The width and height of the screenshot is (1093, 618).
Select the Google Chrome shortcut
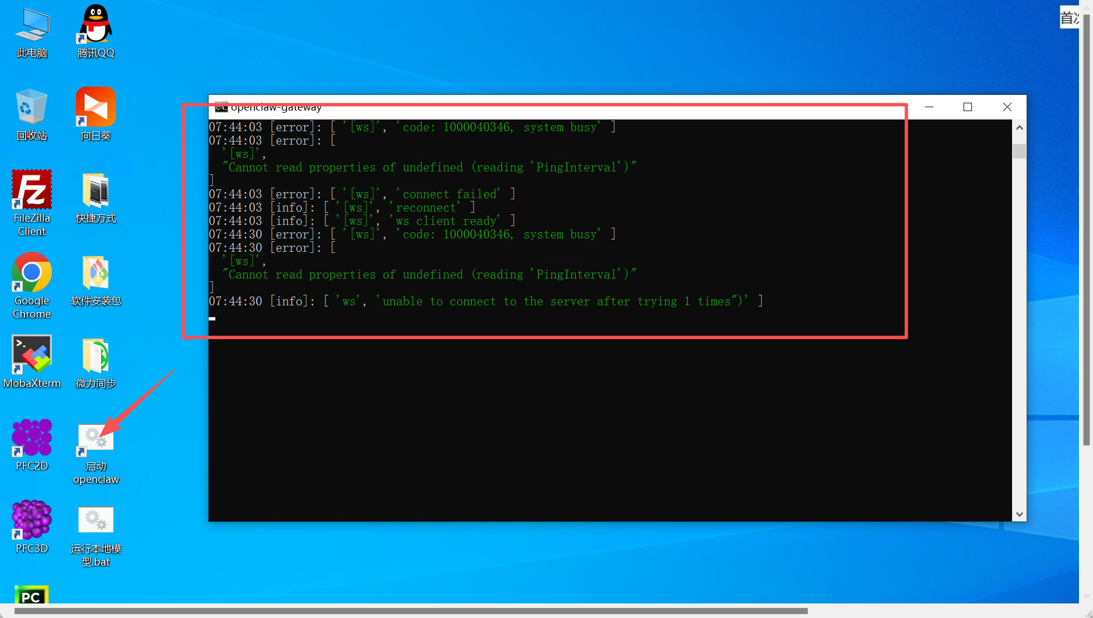coord(32,272)
